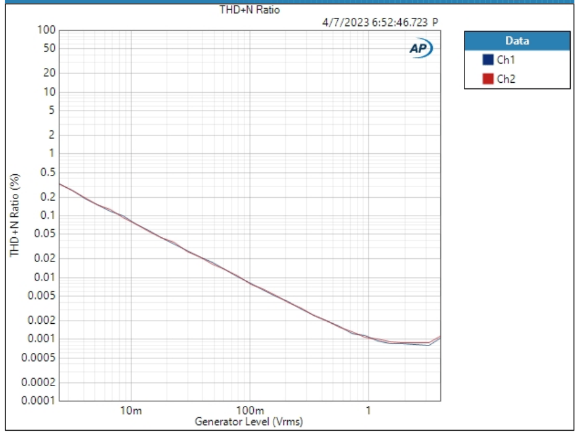Click the 10m x-axis tick label
This screenshot has width=583, height=435.
[x=131, y=410]
